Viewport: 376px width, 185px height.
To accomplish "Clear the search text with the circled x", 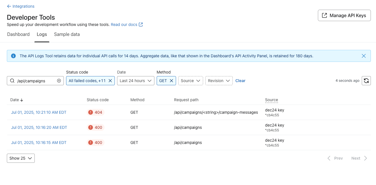I will pyautogui.click(x=59, y=81).
